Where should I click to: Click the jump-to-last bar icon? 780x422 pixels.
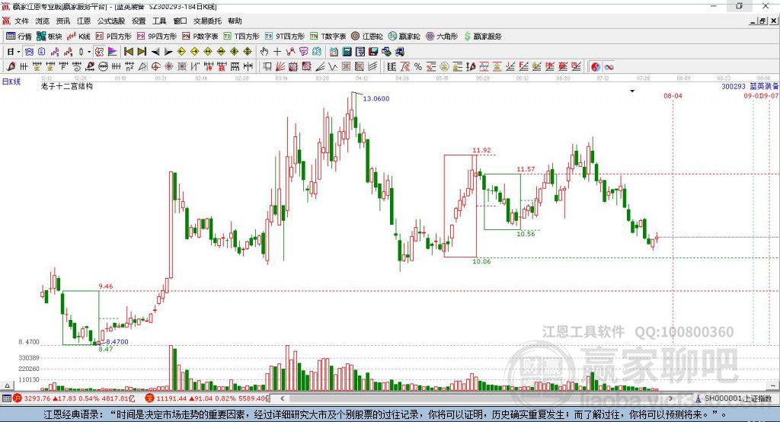coord(142,52)
